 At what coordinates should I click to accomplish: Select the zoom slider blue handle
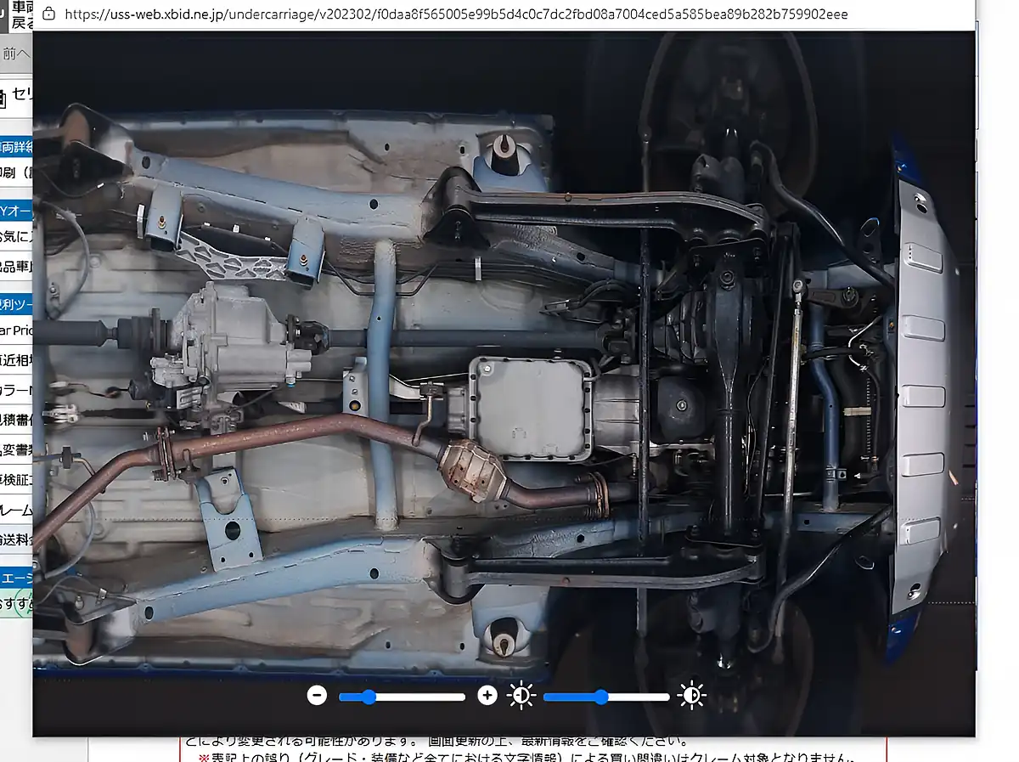pos(368,697)
